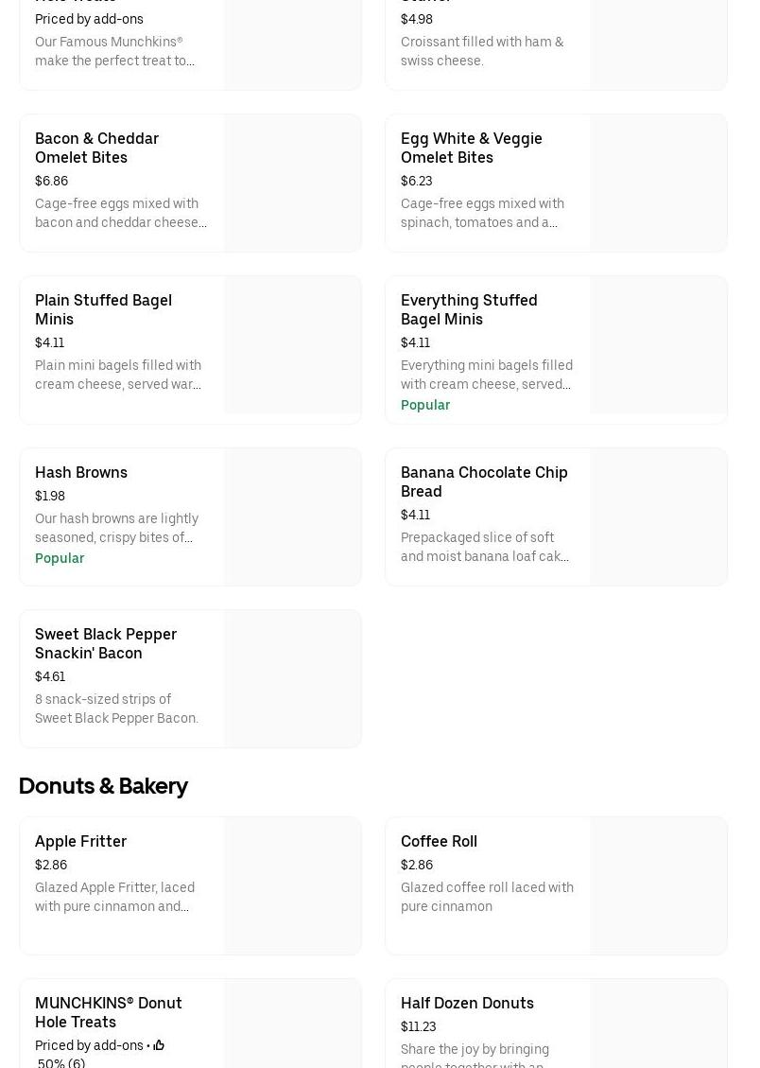Click the Hash Browns image thumbnail
The width and height of the screenshot is (760, 1068).
(x=292, y=516)
